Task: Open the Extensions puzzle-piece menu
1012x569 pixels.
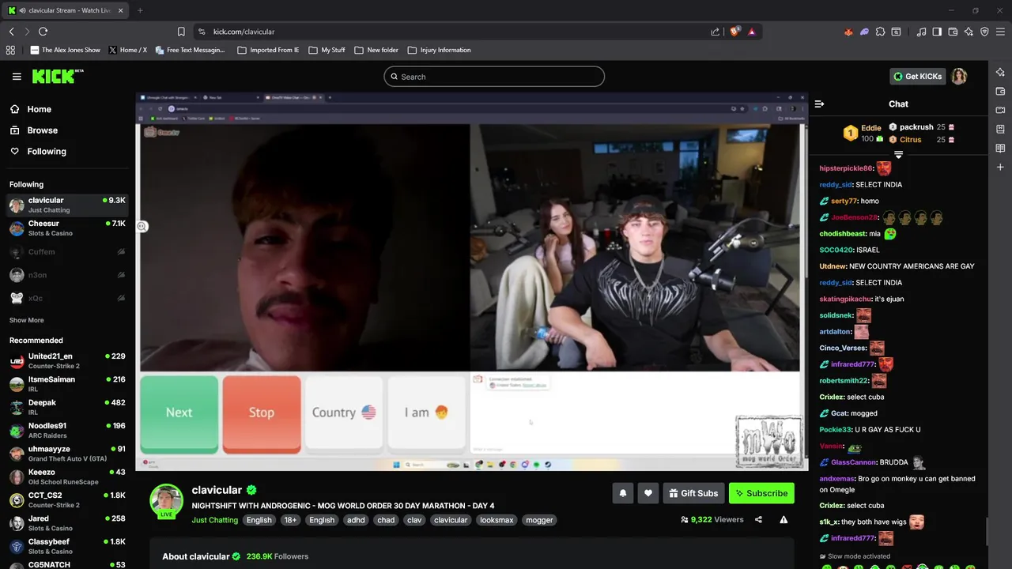Action: tap(880, 32)
